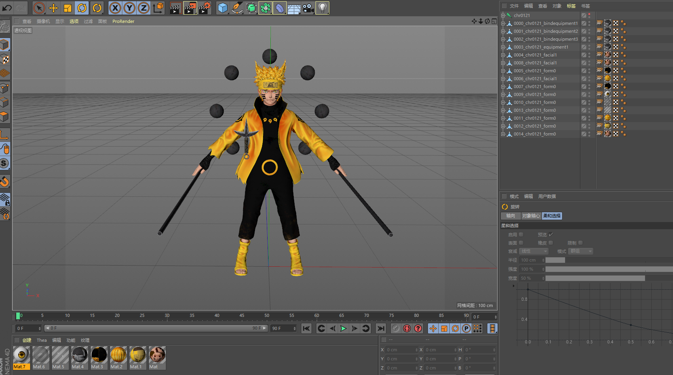Image resolution: width=673 pixels, height=375 pixels.
Task: Switch to Polygons mode in sidebar
Action: [5, 117]
